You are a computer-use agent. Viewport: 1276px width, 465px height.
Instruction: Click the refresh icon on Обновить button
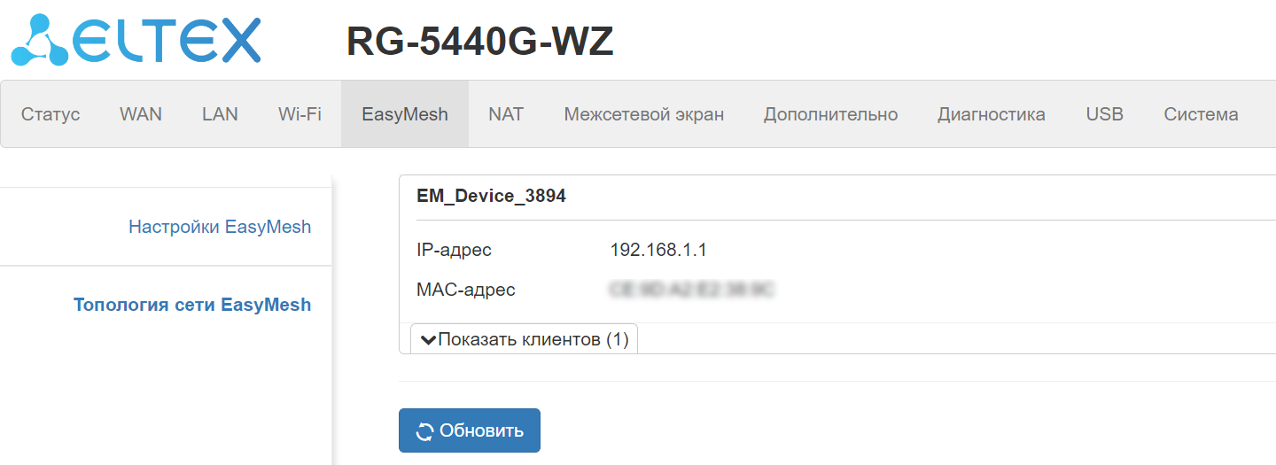[425, 431]
